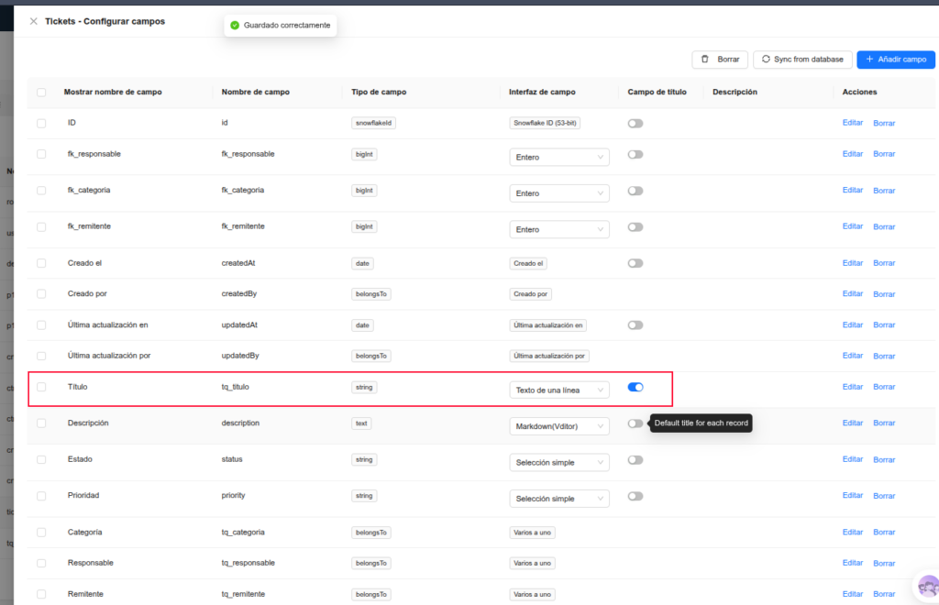Click the snowflakeId type tag

(373, 123)
